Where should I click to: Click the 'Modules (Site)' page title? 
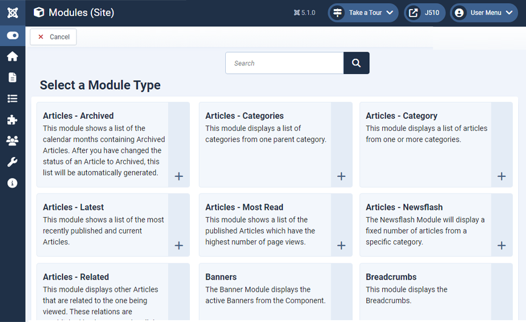(x=81, y=13)
